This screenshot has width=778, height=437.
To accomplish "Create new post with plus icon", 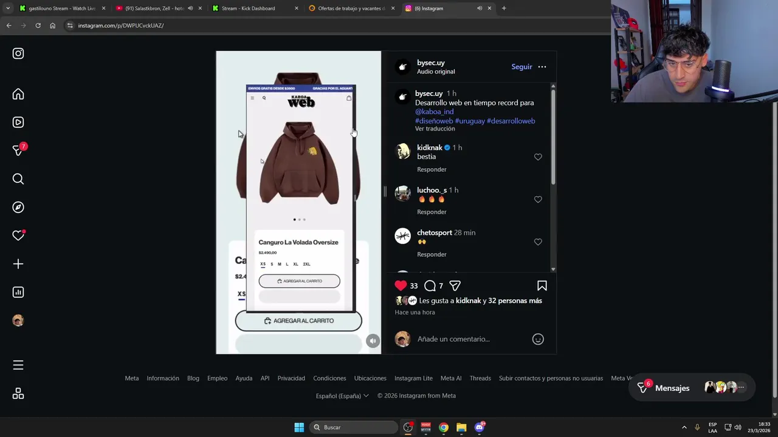I will click(x=18, y=264).
